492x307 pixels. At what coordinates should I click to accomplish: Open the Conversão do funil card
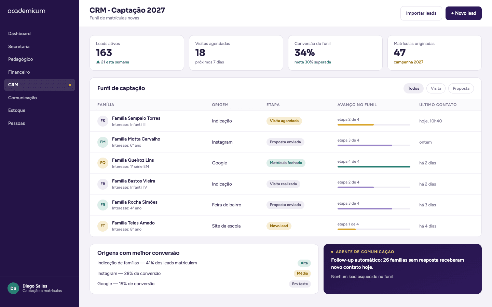(335, 53)
